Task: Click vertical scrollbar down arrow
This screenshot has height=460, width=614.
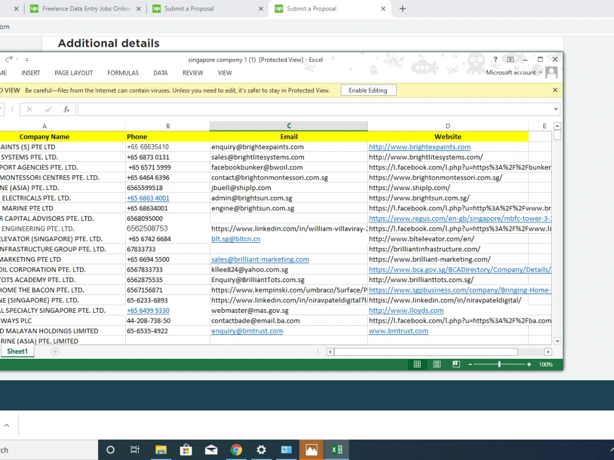Action: click(x=558, y=341)
